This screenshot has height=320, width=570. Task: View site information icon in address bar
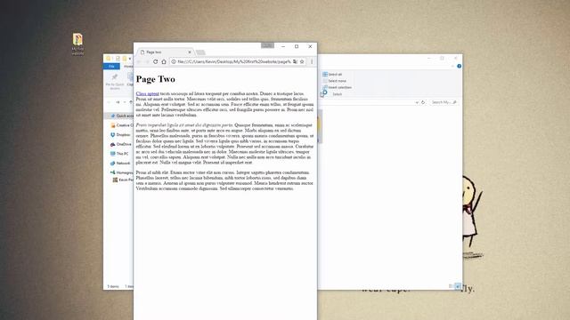(x=174, y=61)
